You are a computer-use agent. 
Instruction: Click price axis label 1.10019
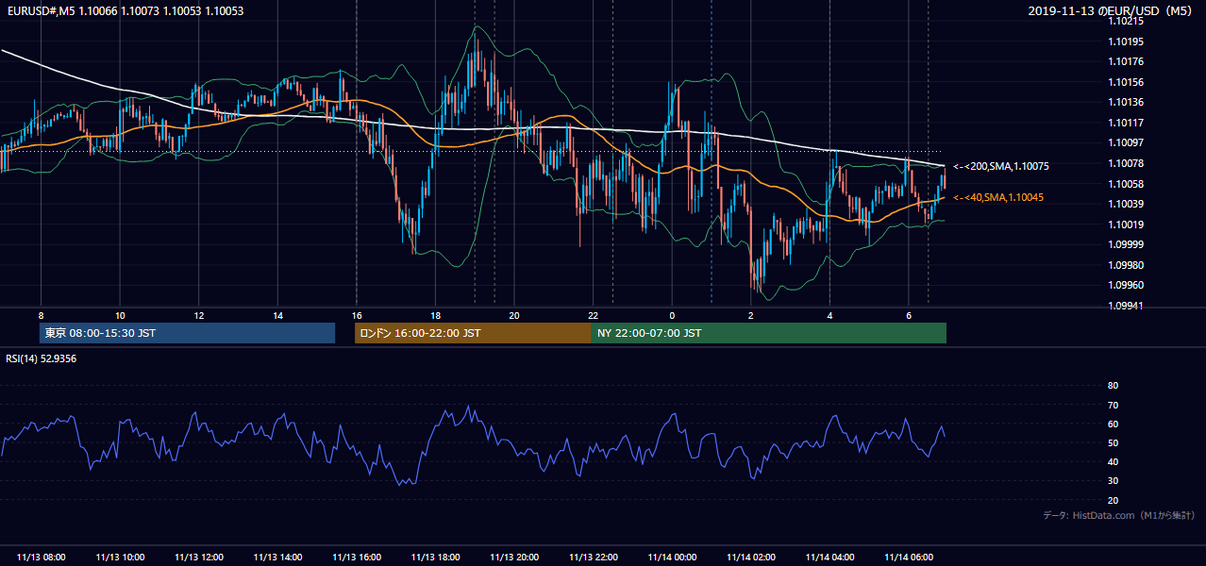click(1127, 225)
